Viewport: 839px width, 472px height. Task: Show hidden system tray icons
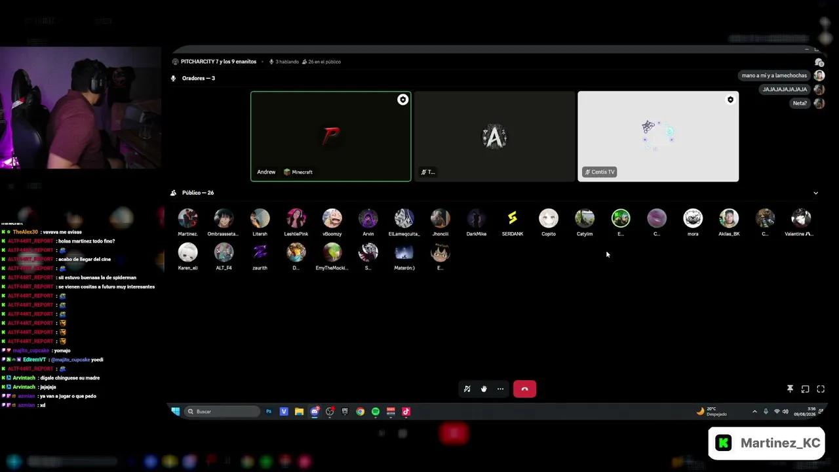pyautogui.click(x=754, y=412)
